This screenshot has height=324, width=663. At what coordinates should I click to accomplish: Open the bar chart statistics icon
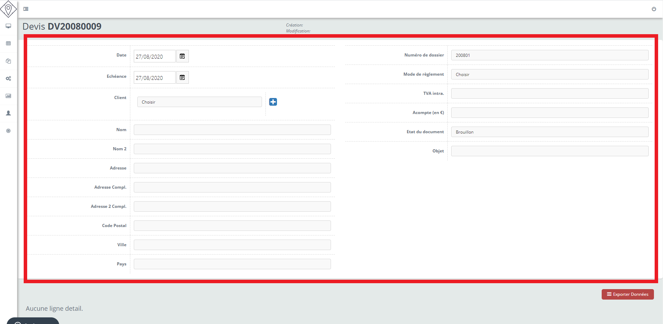click(8, 96)
